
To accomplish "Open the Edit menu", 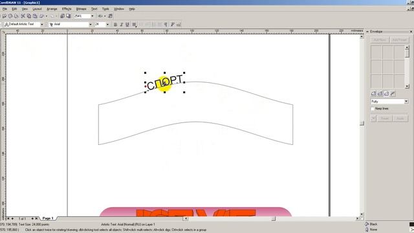I will point(14,9).
